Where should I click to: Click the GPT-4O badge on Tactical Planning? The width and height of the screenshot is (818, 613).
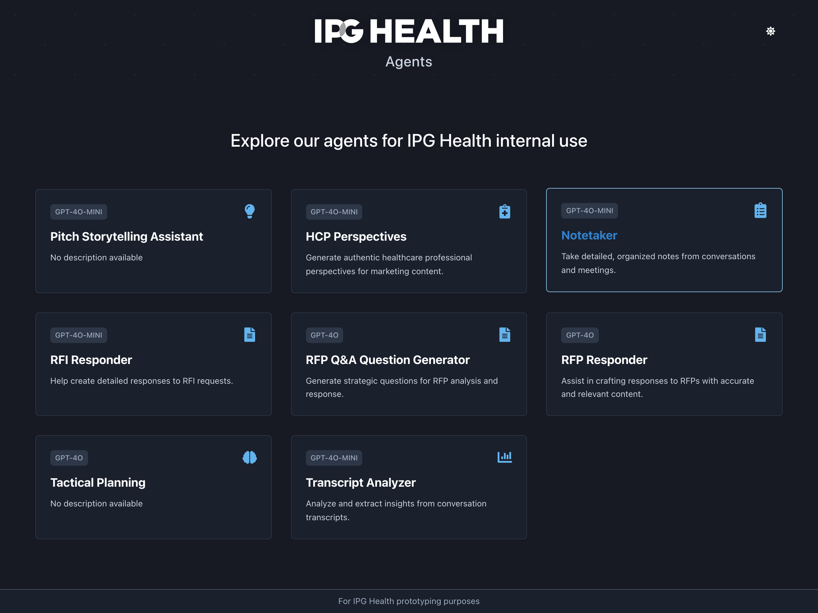[69, 458]
